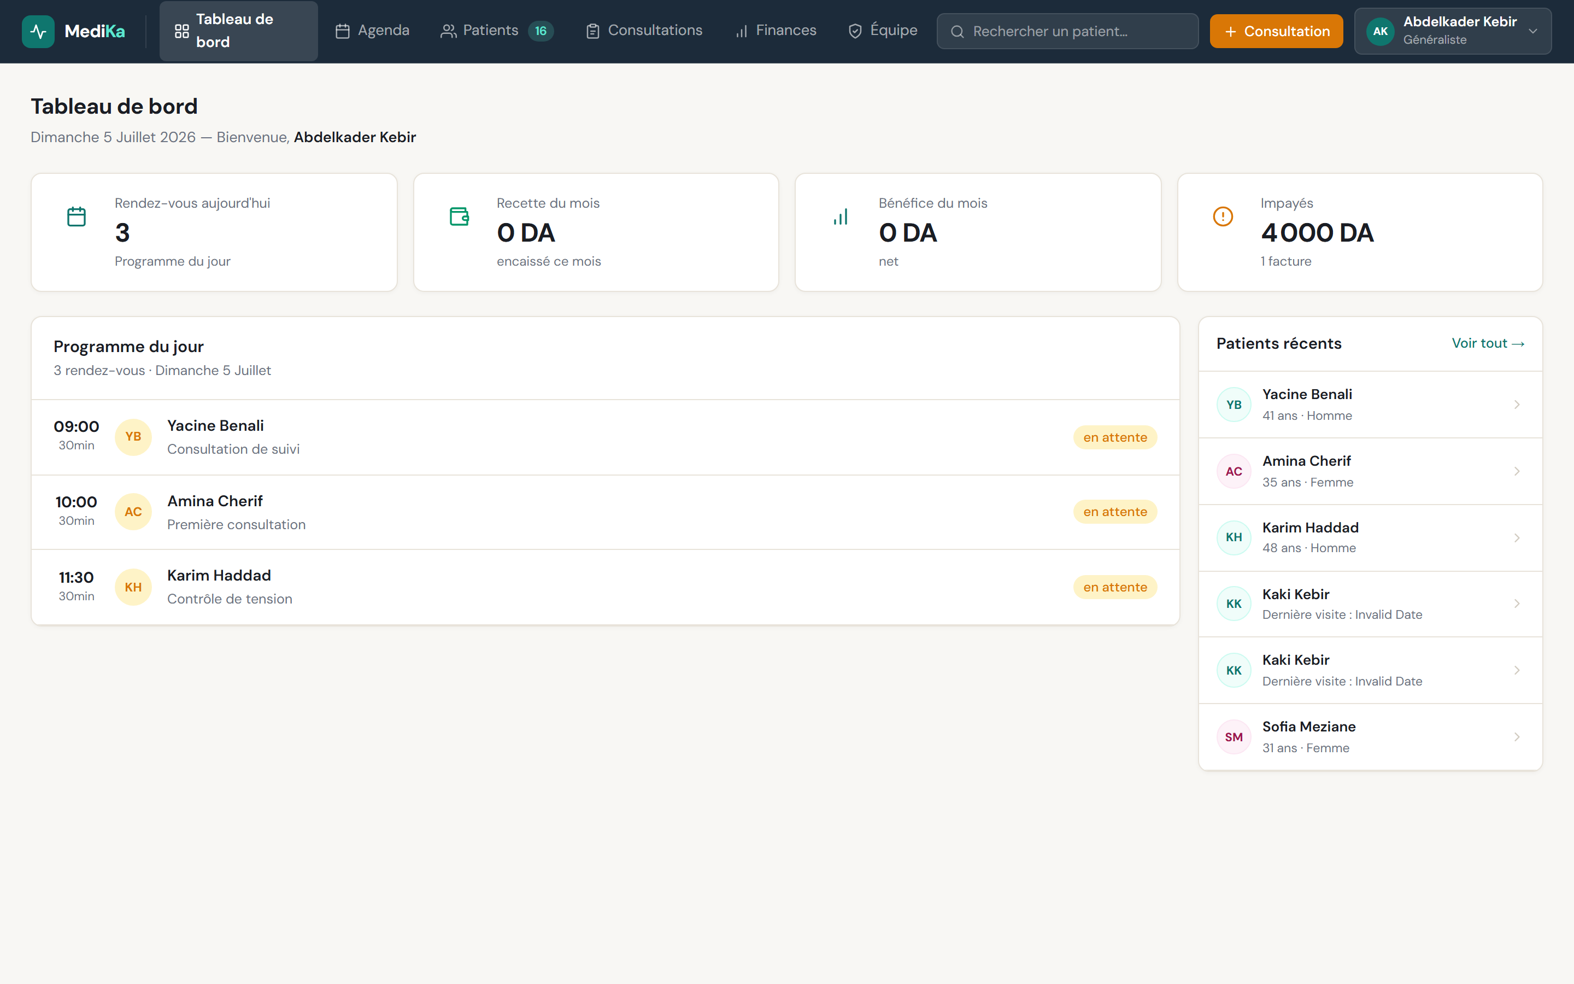Click the KH avatar in Patients récents

pos(1234,537)
